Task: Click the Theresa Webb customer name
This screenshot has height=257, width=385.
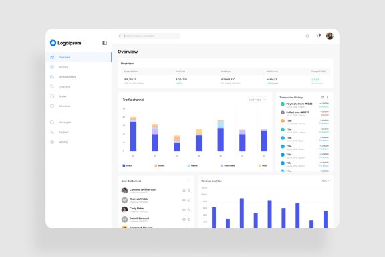Action: pyautogui.click(x=139, y=199)
